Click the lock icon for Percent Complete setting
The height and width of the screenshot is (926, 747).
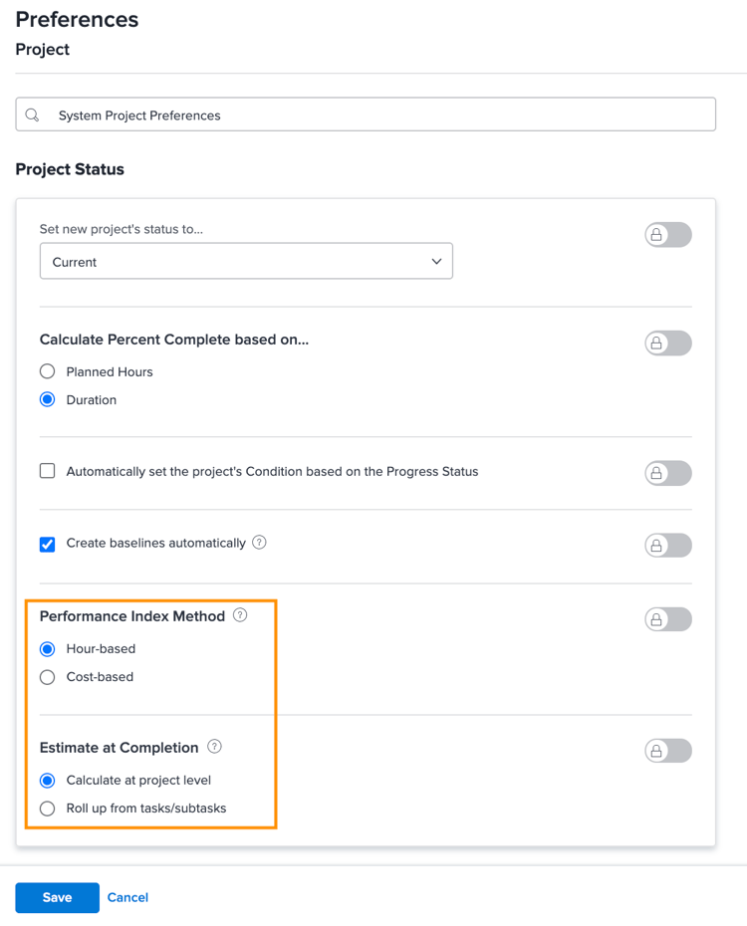click(x=667, y=343)
